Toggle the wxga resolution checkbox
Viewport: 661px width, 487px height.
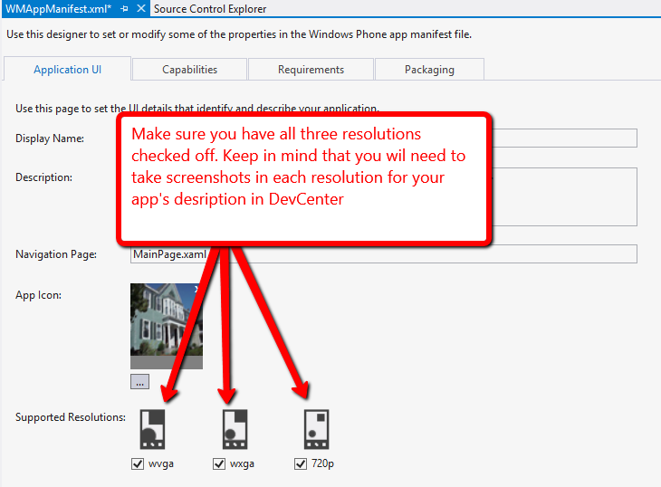click(x=219, y=464)
